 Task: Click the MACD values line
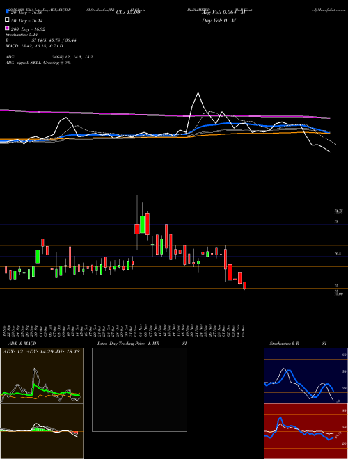click(x=34, y=46)
